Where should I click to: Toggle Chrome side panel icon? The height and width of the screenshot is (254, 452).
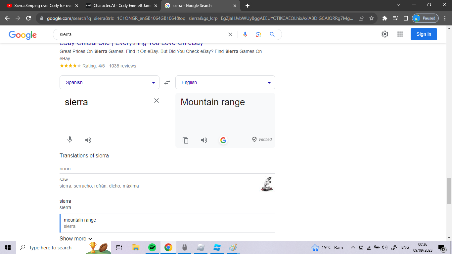(406, 18)
